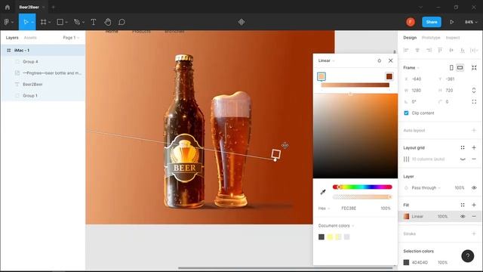Click the blend mode drop icon in gradient panel
Screen dimensions: 483x272
click(x=379, y=60)
